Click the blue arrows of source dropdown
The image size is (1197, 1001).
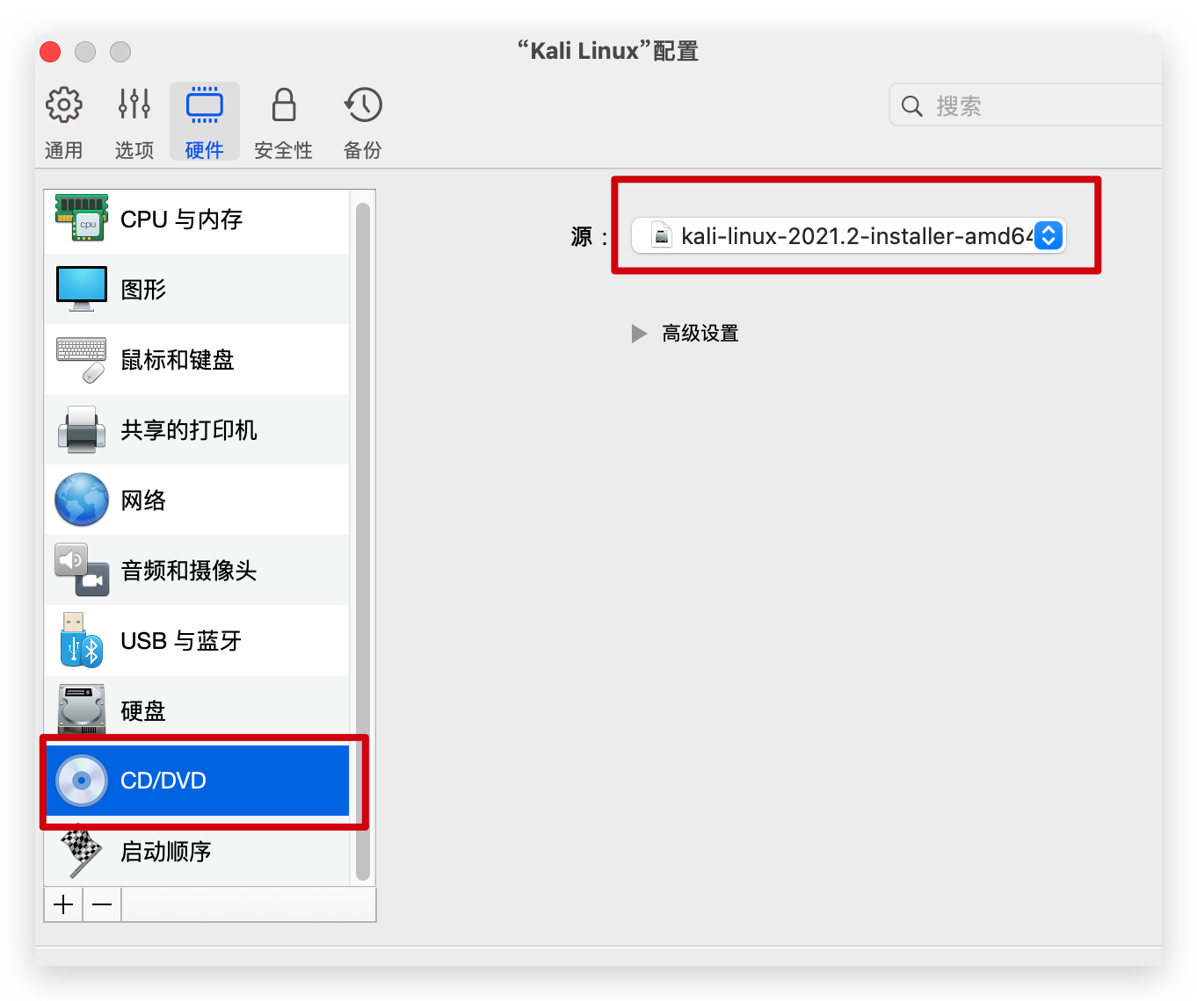pos(1048,235)
